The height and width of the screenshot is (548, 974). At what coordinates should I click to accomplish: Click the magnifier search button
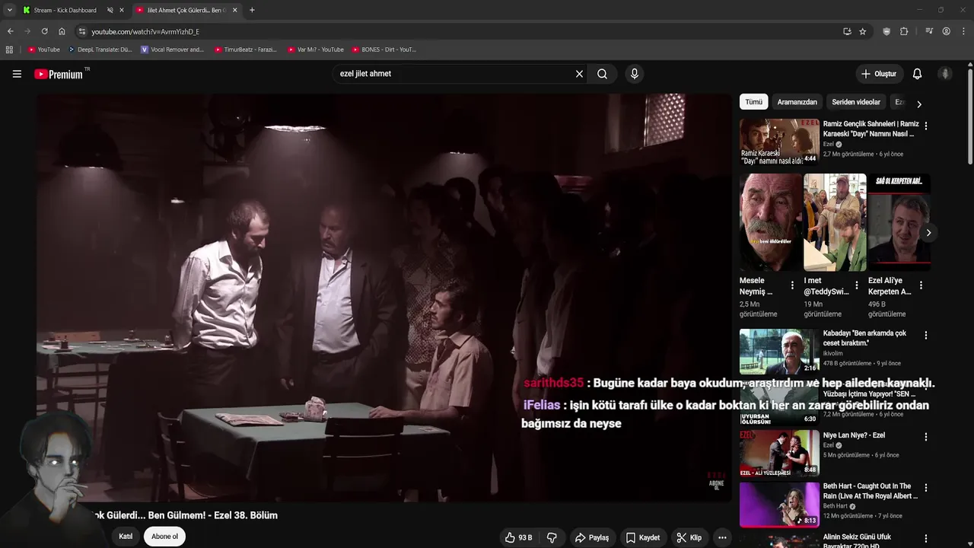click(x=602, y=74)
